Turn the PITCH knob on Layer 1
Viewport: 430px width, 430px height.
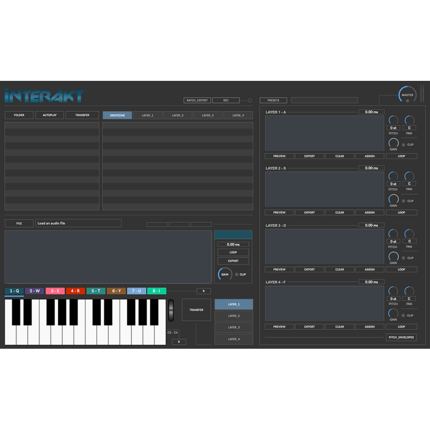pyautogui.click(x=393, y=120)
